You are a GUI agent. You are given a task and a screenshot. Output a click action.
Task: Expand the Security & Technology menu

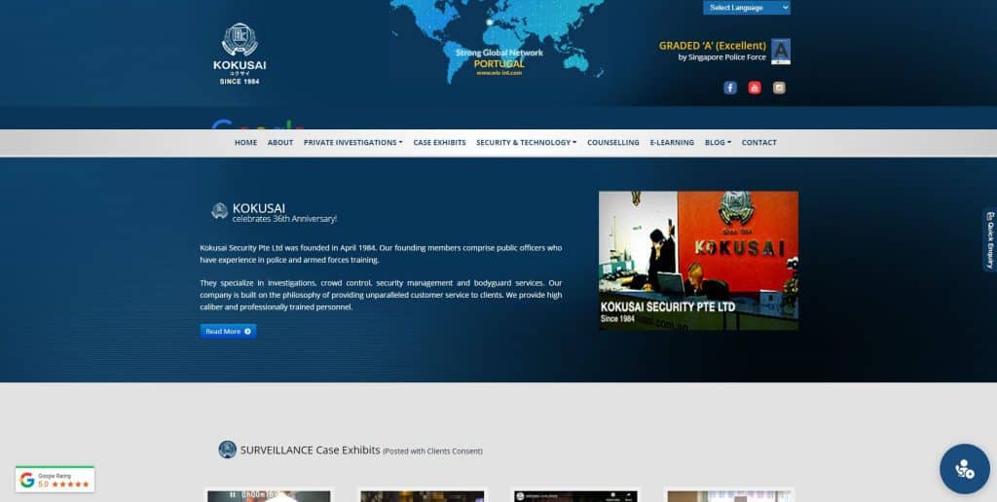point(527,142)
